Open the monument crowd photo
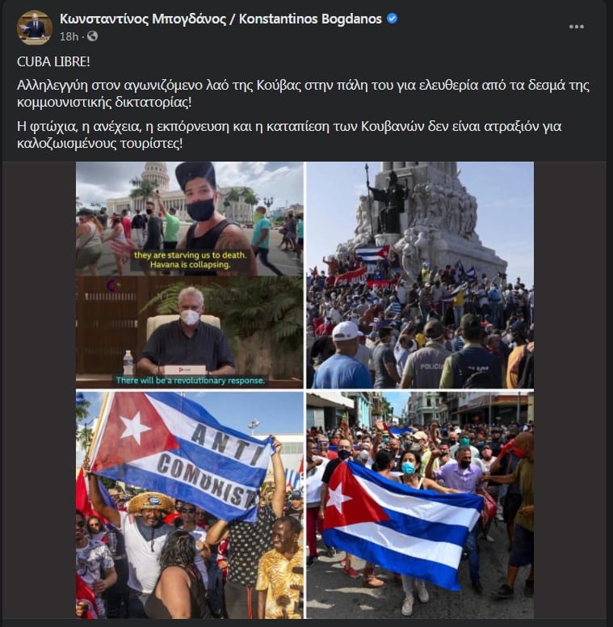The height and width of the screenshot is (627, 613). 420,275
